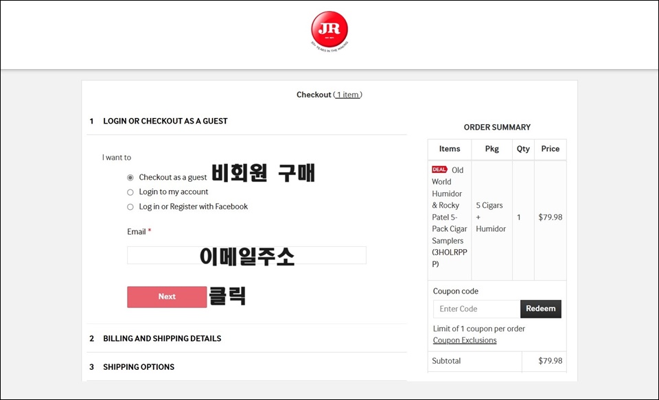The height and width of the screenshot is (400, 659).
Task: Select Login to my account option
Action: click(x=130, y=192)
